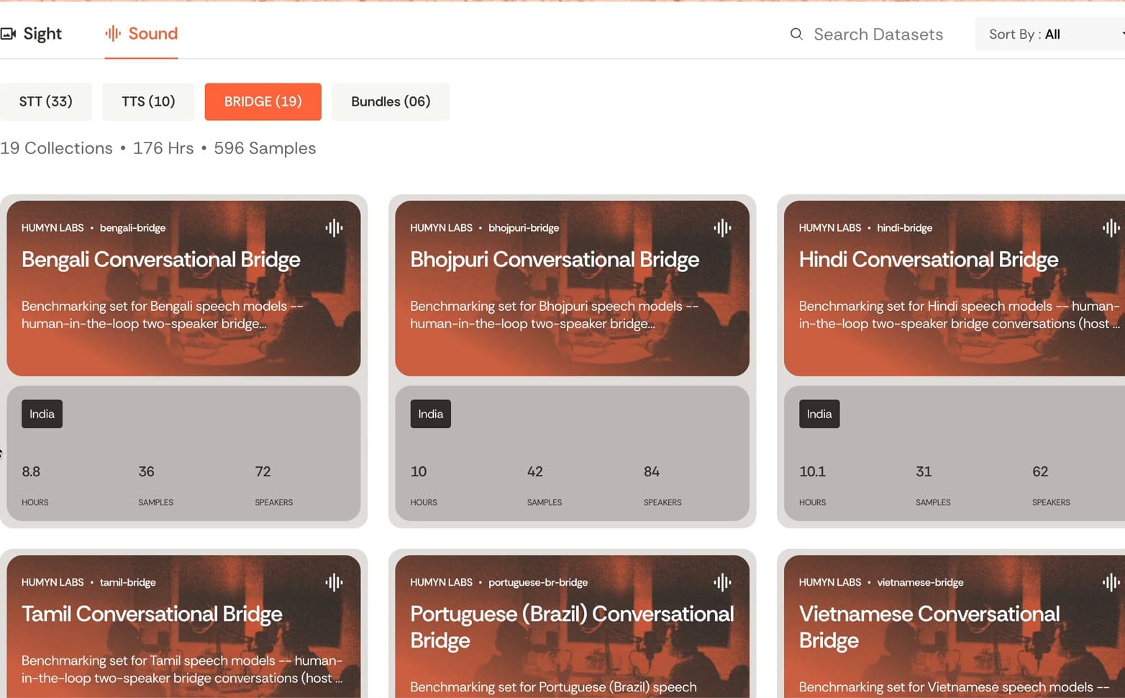Click the 84 speakers value
Viewport: 1125px width, 698px height.
click(652, 471)
